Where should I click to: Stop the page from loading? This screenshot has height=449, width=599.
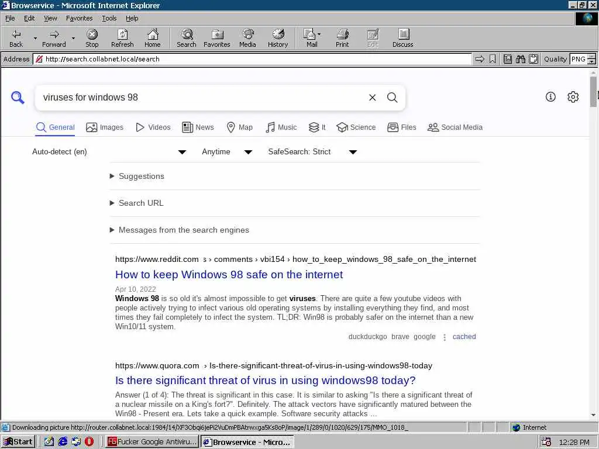92,38
